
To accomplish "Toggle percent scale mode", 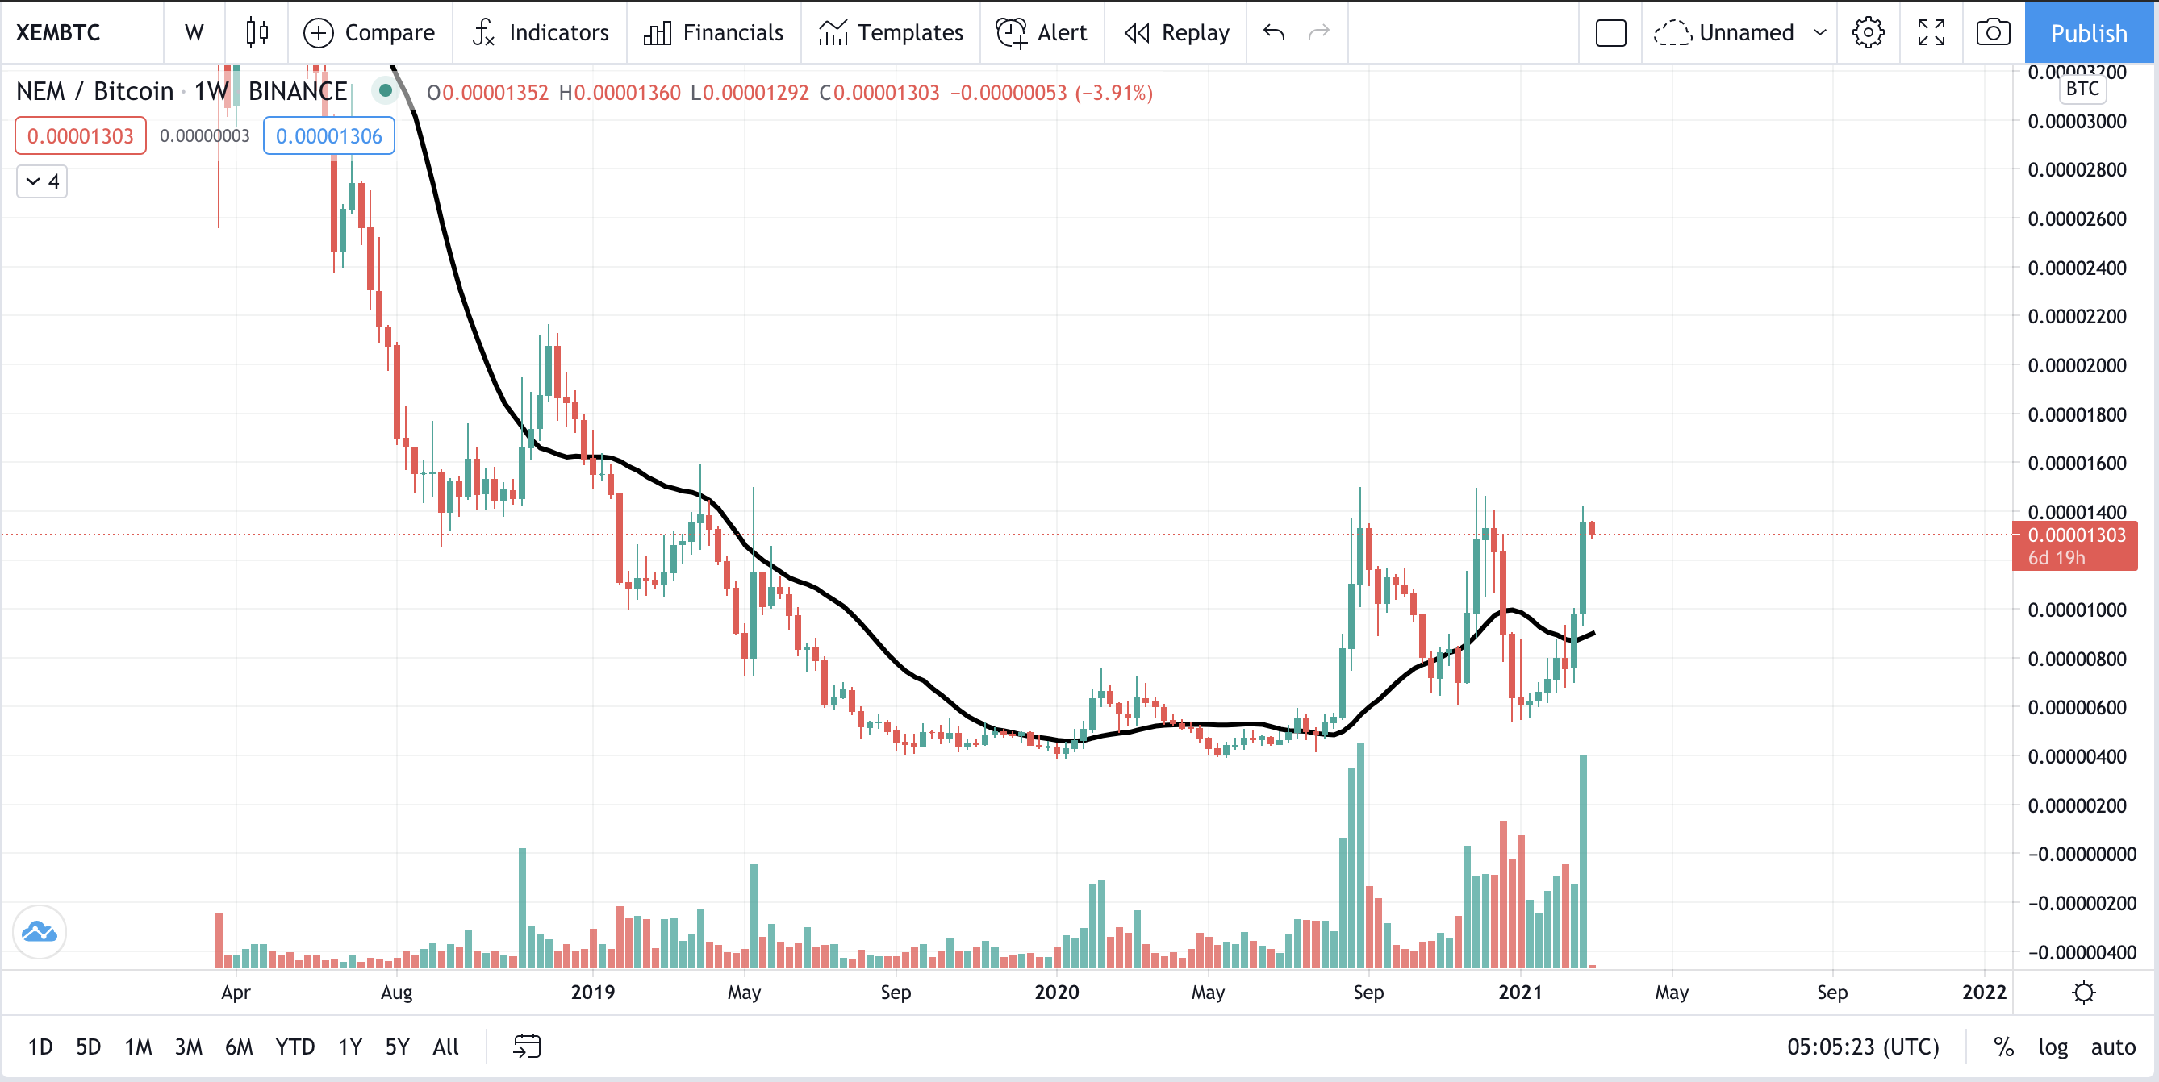I will [2003, 1047].
